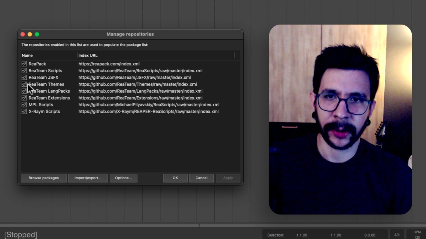Open the Import/export... menu button
The image size is (426, 239).
pos(88,178)
